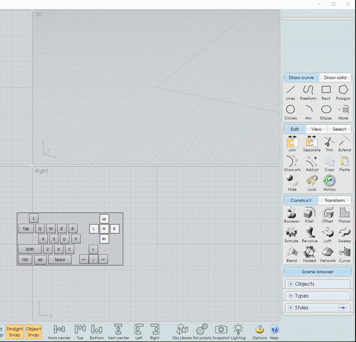Toggle Object Snap off
This screenshot has width=356, height=342.
pos(33,332)
